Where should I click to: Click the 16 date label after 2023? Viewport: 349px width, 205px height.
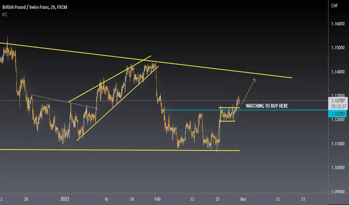pyautogui.click(x=106, y=199)
